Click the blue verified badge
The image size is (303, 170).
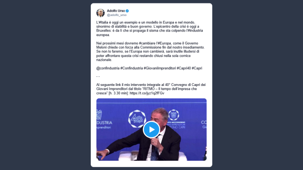pyautogui.click(x=127, y=11)
